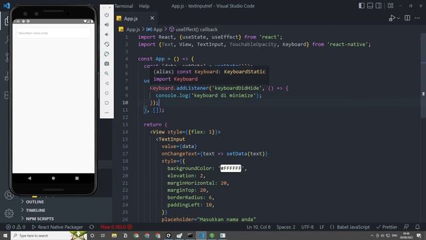Click VS Code icon in the taskbar
Image resolution: width=426 pixels, height=240 pixels.
click(201, 235)
